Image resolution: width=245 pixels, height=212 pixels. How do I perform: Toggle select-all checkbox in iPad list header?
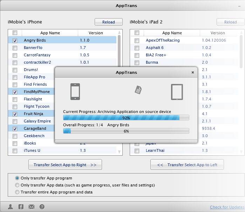[137, 33]
